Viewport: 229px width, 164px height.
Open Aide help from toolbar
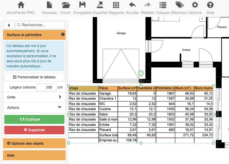pyautogui.click(x=210, y=5)
